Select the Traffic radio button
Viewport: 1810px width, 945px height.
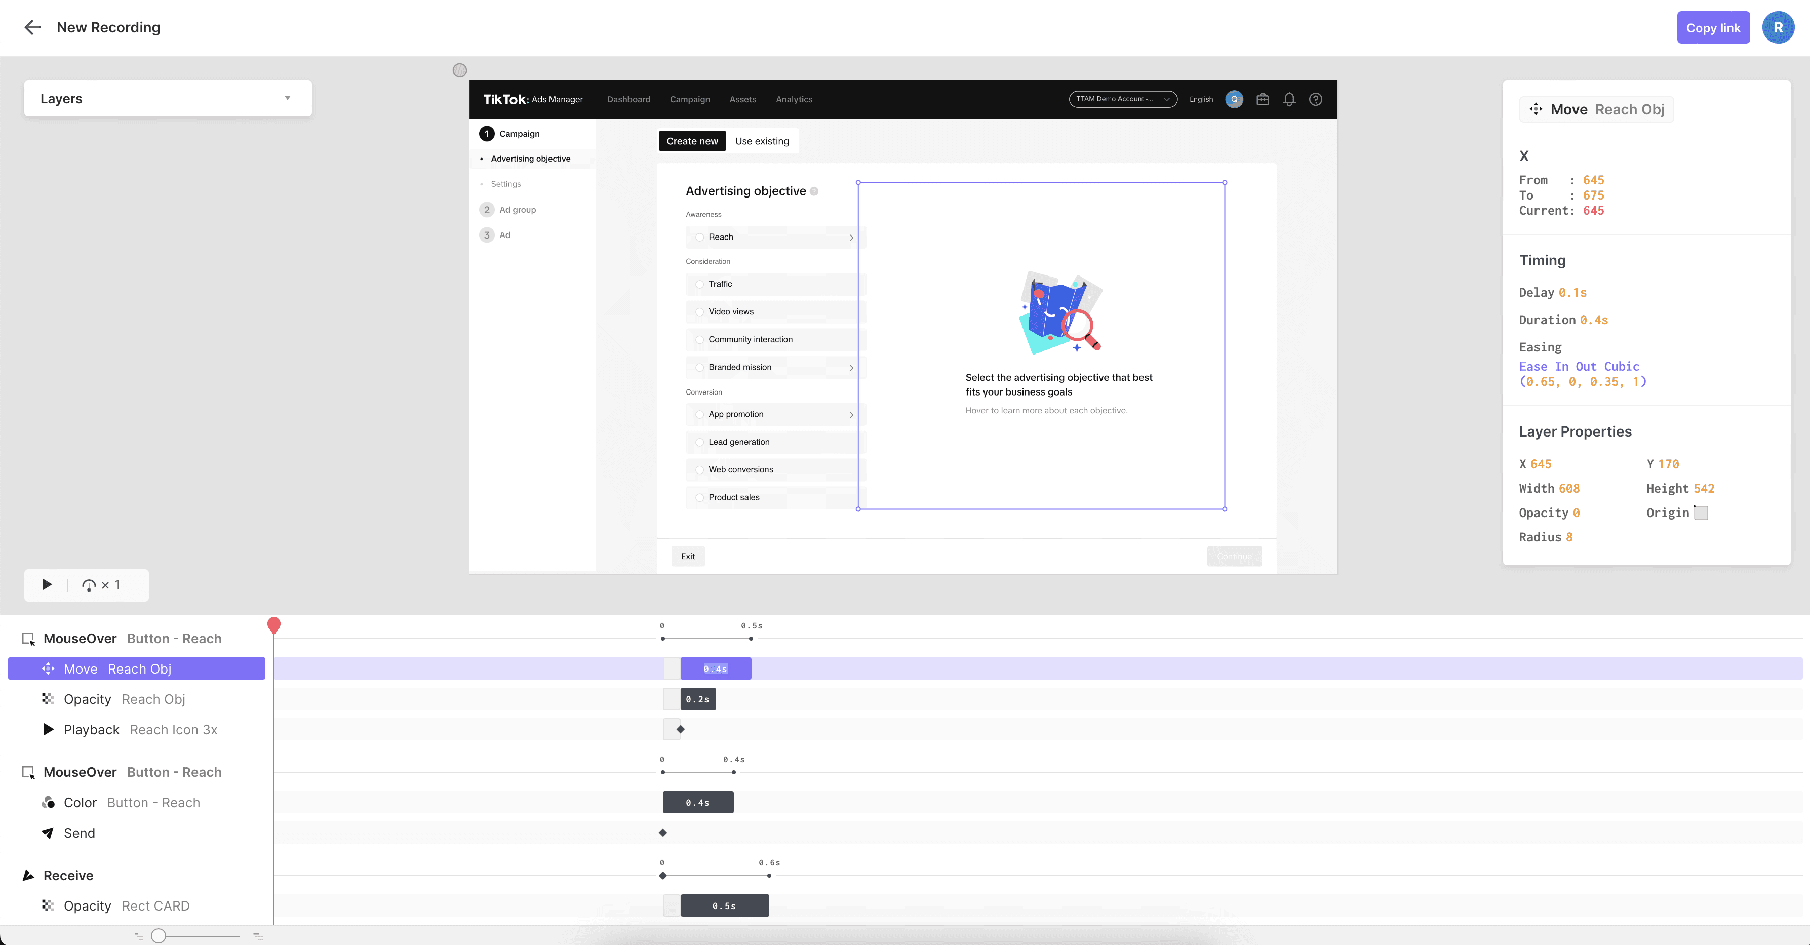point(699,284)
